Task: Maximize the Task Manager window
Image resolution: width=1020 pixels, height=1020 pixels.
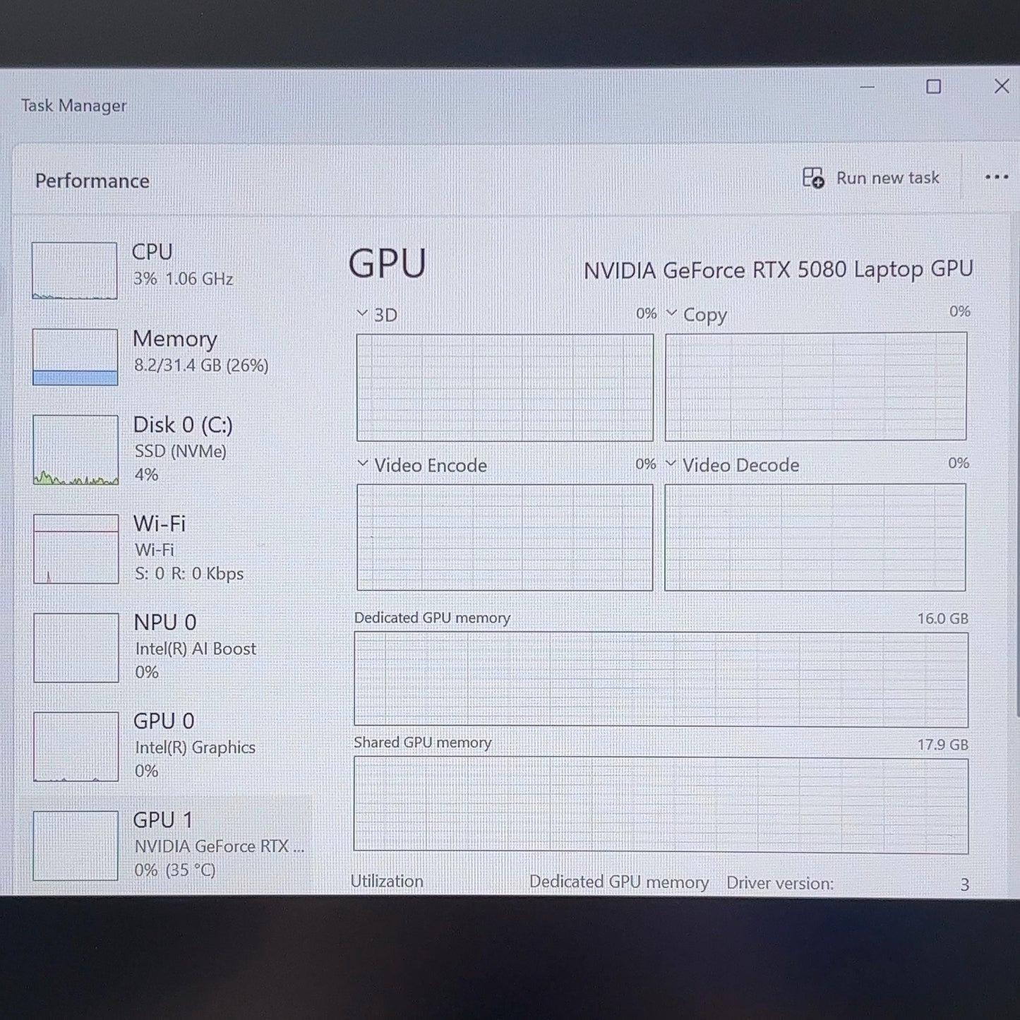Action: click(x=933, y=87)
